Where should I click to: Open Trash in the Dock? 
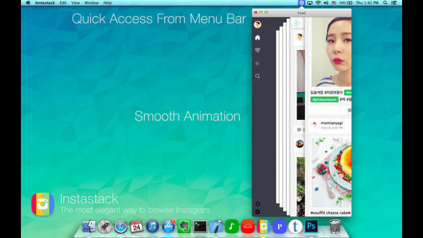point(335,226)
